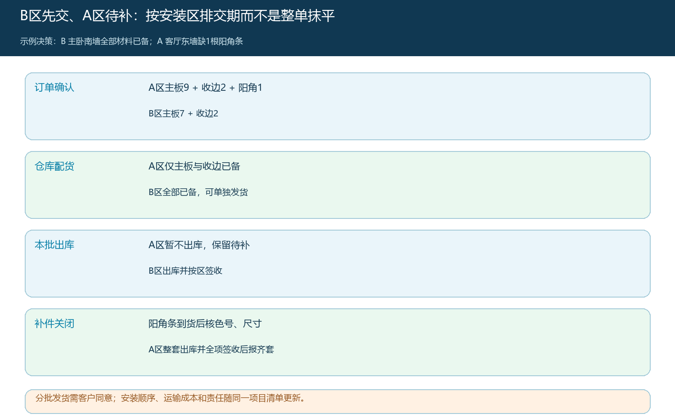Select 'A区暂不出库，保留待补' text
Screen dimensions: 675x418
click(x=199, y=245)
